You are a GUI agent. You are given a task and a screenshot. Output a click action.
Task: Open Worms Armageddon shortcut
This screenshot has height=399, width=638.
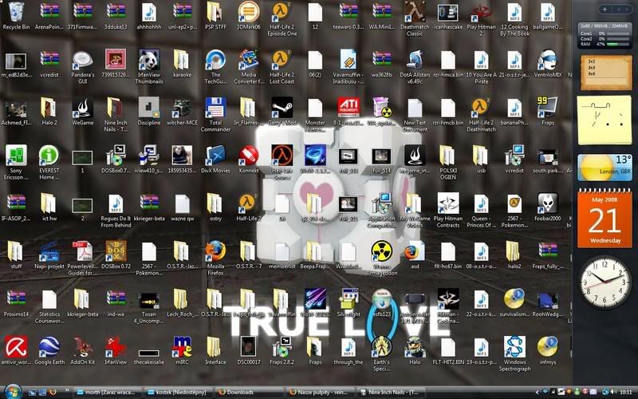pyautogui.click(x=381, y=251)
